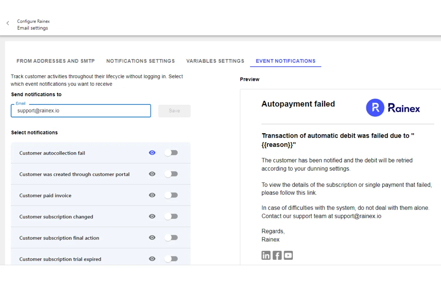Go back using the left chevron arrow
441x294 pixels.
(x=8, y=23)
